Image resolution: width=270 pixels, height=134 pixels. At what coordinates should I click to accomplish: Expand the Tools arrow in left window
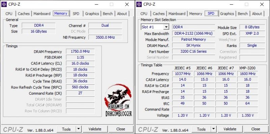[x=79, y=129]
